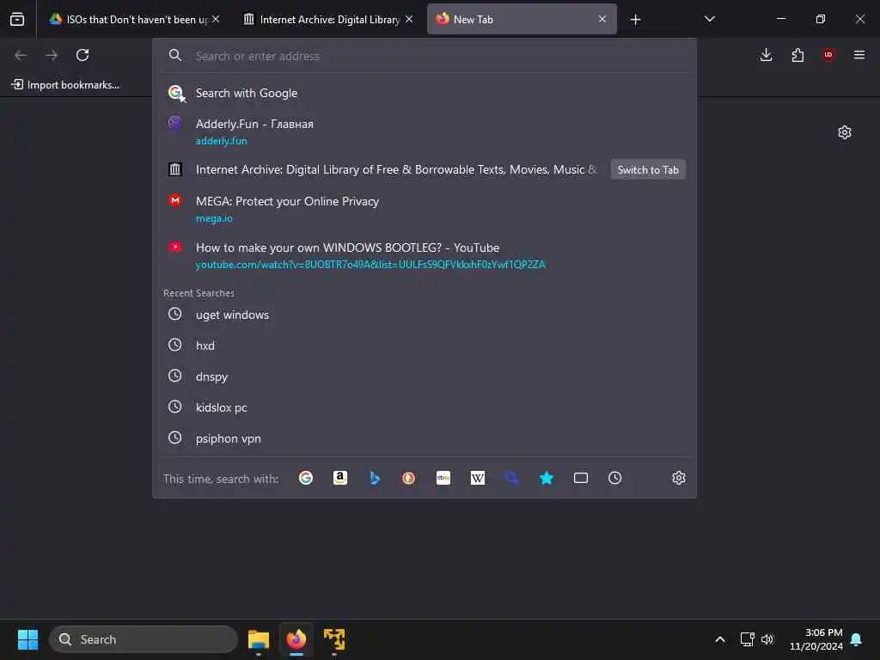Select recent search psiphon vpn

425,438
